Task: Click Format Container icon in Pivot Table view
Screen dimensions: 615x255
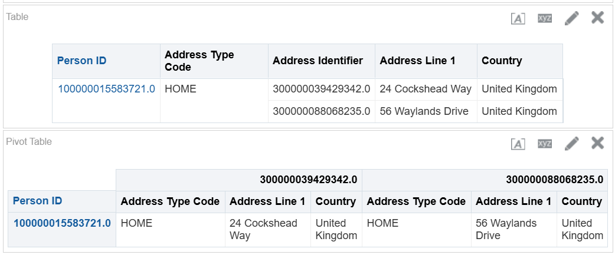Action: (518, 144)
